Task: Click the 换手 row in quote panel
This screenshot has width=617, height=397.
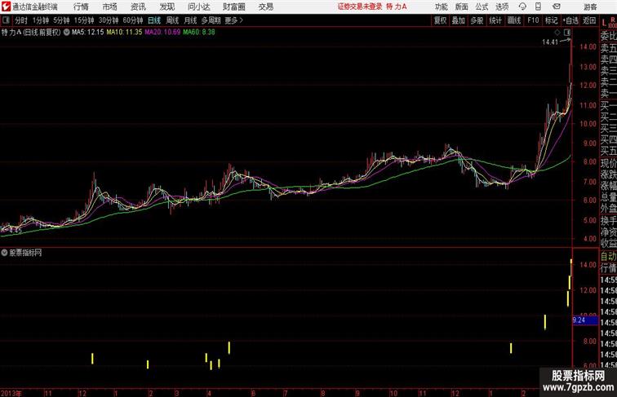Action: [608, 221]
